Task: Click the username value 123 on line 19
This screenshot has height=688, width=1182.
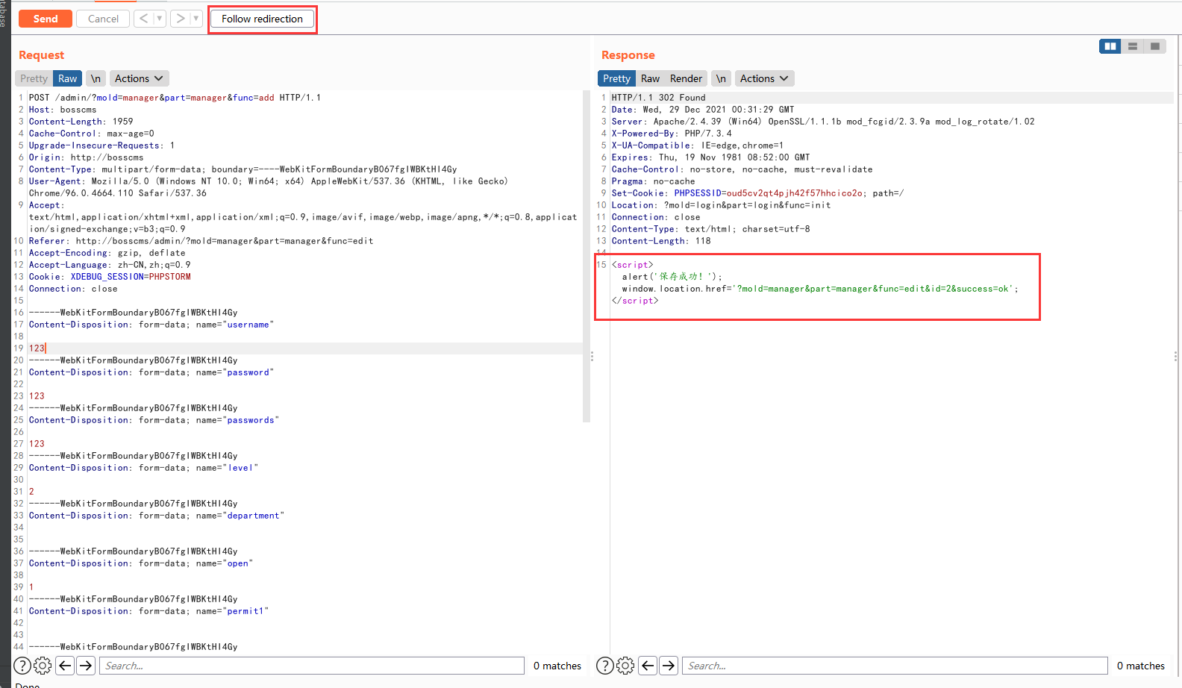Action: [37, 348]
